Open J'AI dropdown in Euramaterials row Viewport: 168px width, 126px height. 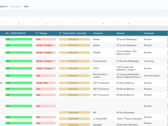click(19, 61)
